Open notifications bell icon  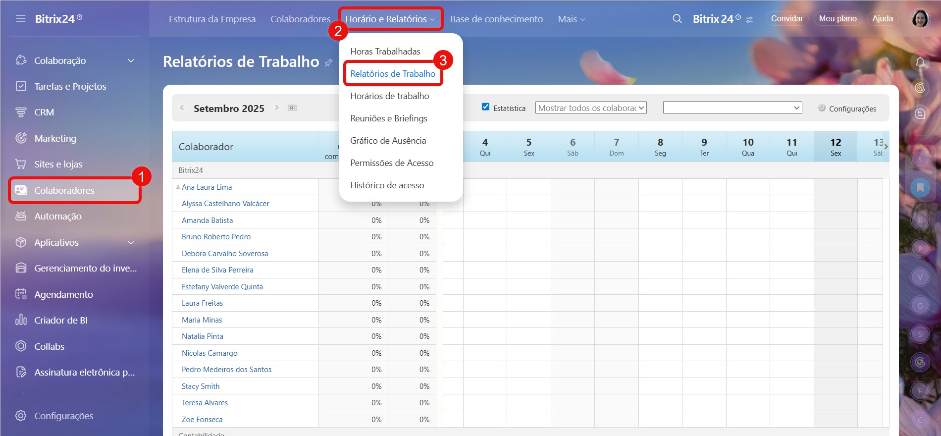(920, 62)
